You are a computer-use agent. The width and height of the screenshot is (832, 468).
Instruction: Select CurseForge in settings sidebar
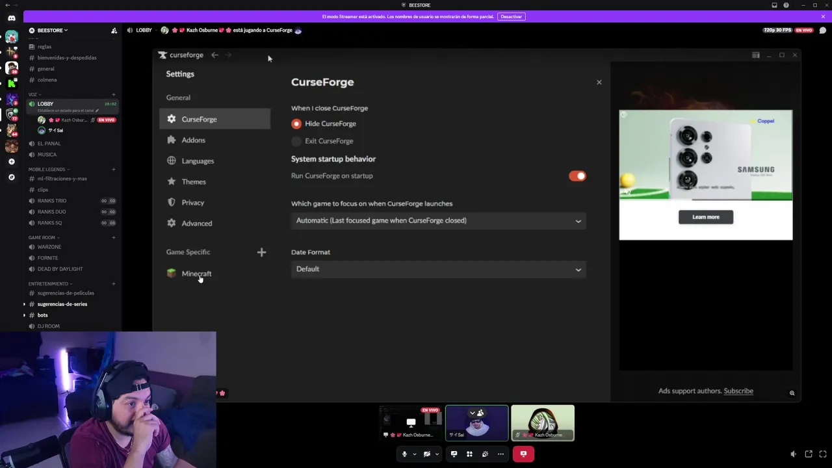coord(214,120)
